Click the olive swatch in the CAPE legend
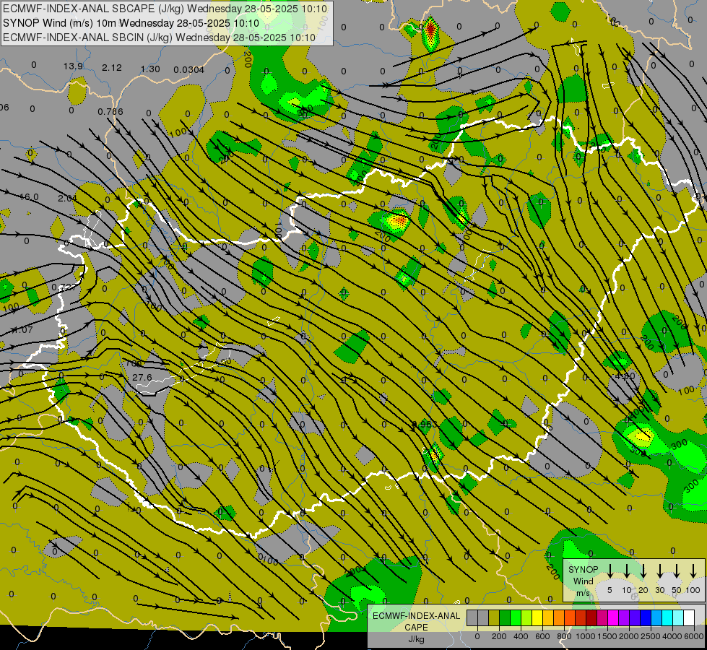This screenshot has width=707, height=650. pyautogui.click(x=494, y=617)
